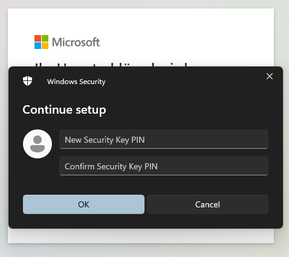Cancel the security key setup

[207, 204]
